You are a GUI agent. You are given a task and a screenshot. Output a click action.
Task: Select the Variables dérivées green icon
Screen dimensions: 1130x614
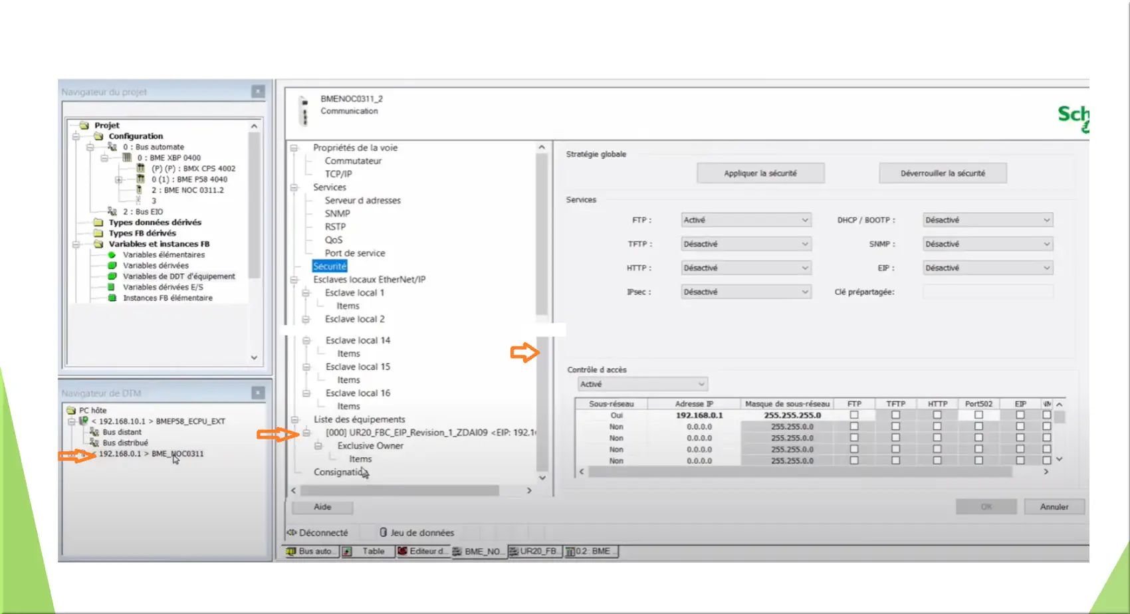112,265
